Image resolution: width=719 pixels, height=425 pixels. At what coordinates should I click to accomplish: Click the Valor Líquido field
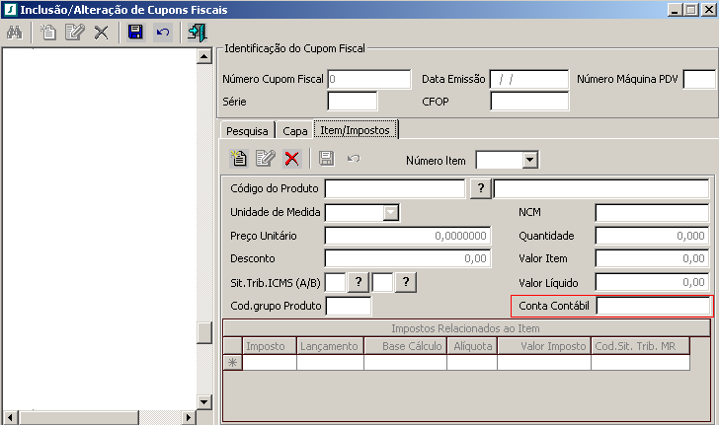pos(652,282)
